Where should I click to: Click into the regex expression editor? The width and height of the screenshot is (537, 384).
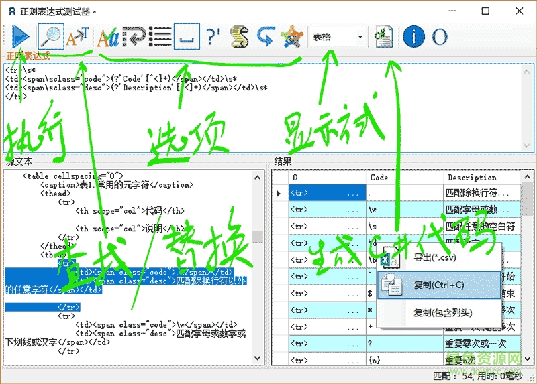coord(264,108)
